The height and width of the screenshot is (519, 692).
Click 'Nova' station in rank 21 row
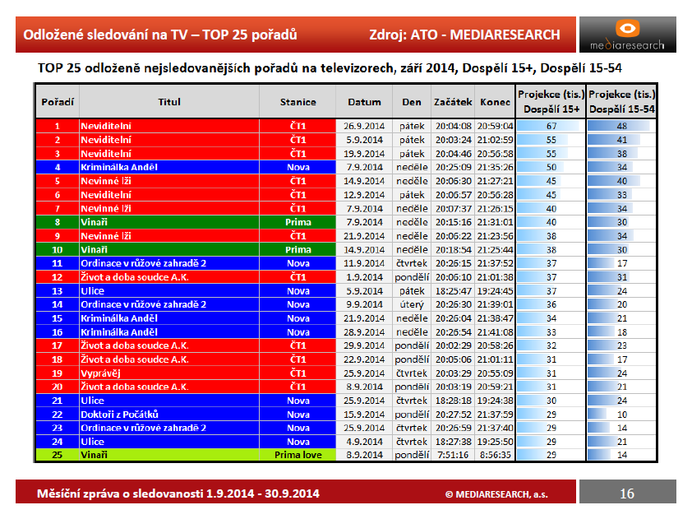click(x=298, y=401)
